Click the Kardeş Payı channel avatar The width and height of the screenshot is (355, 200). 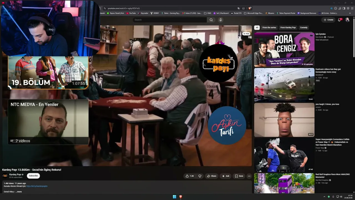click(x=5, y=176)
